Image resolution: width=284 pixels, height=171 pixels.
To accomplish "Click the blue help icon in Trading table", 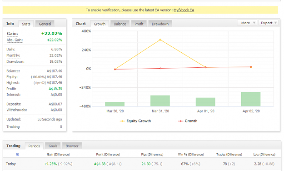I will (x=18, y=154).
